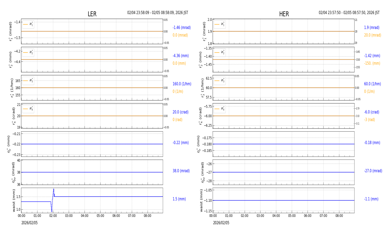Select the HER waist "-1.1 (mm)" value
Image resolution: width=383 pixels, height=234 pixels.
point(371,199)
